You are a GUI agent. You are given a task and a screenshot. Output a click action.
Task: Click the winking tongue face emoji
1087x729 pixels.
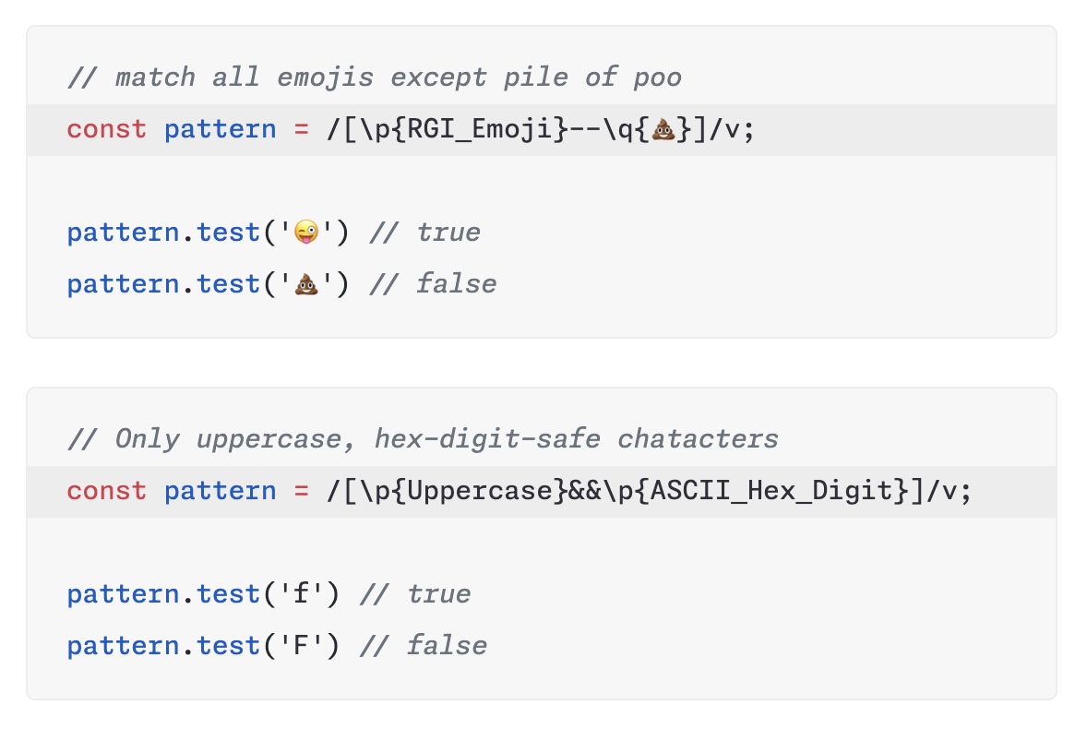tap(306, 233)
